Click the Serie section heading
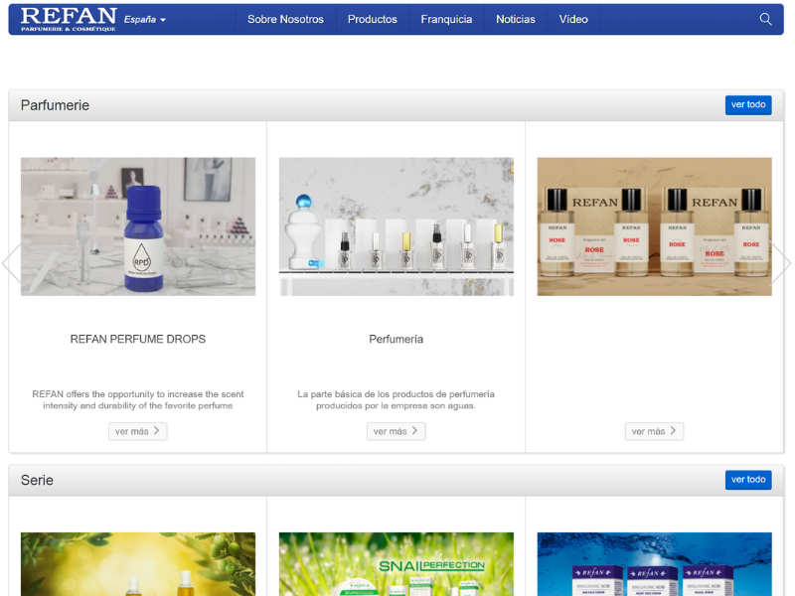The width and height of the screenshot is (795, 596). pos(37,480)
